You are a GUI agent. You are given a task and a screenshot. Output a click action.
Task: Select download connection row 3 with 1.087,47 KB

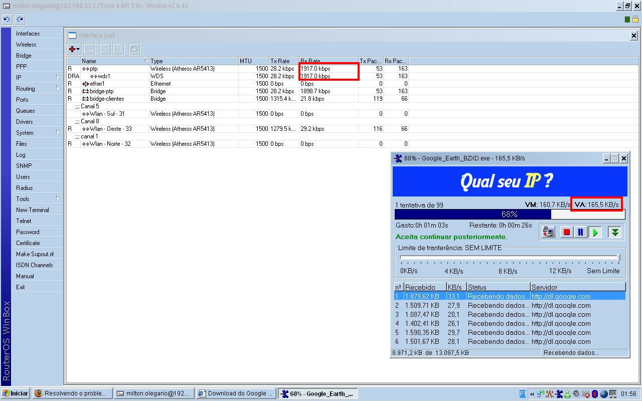tap(510, 314)
